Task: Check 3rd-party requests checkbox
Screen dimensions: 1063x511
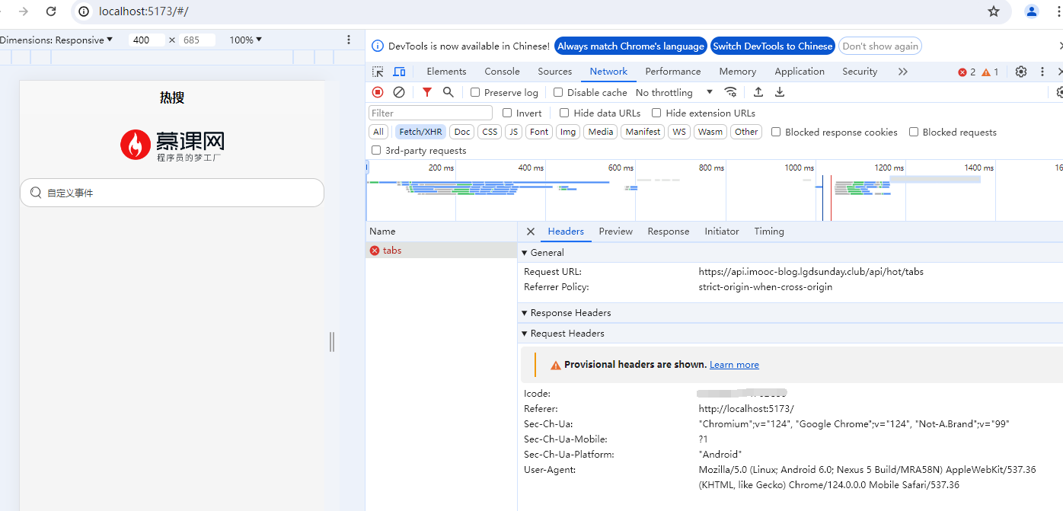Action: [376, 150]
